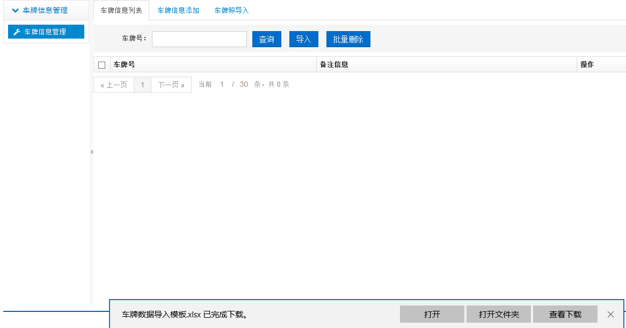Open the downloaded file with 打开
This screenshot has height=328, width=626.
coord(432,314)
